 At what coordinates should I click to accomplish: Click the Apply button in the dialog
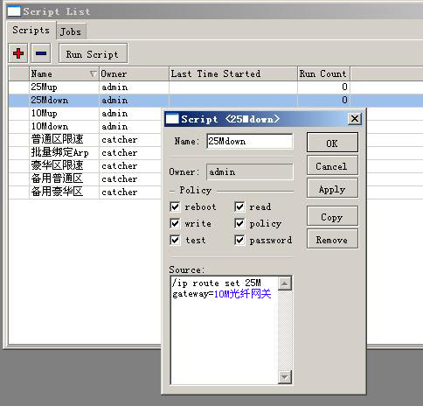332,189
